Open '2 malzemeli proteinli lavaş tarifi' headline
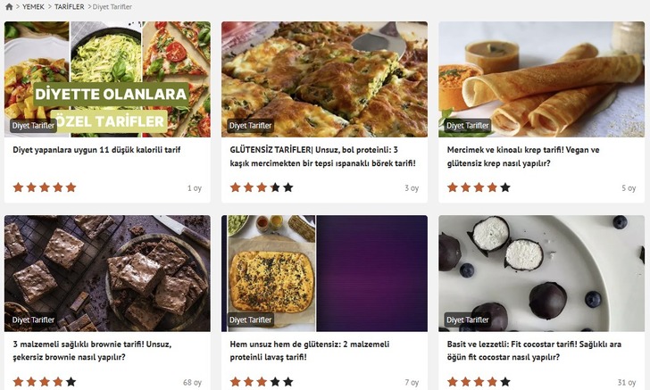 pyautogui.click(x=310, y=350)
